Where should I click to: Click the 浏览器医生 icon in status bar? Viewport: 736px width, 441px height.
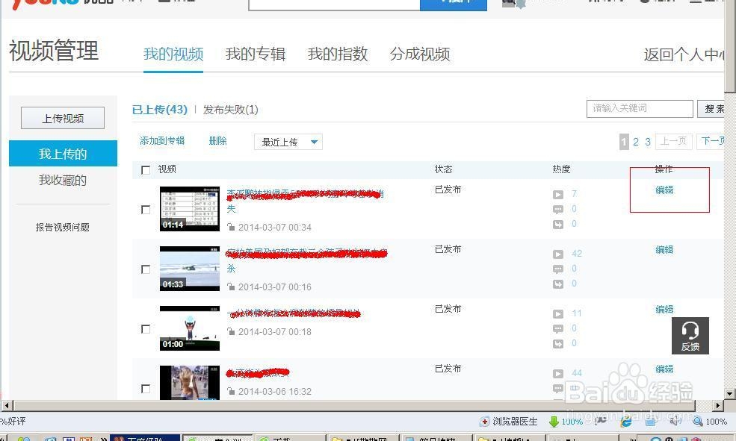486,421
